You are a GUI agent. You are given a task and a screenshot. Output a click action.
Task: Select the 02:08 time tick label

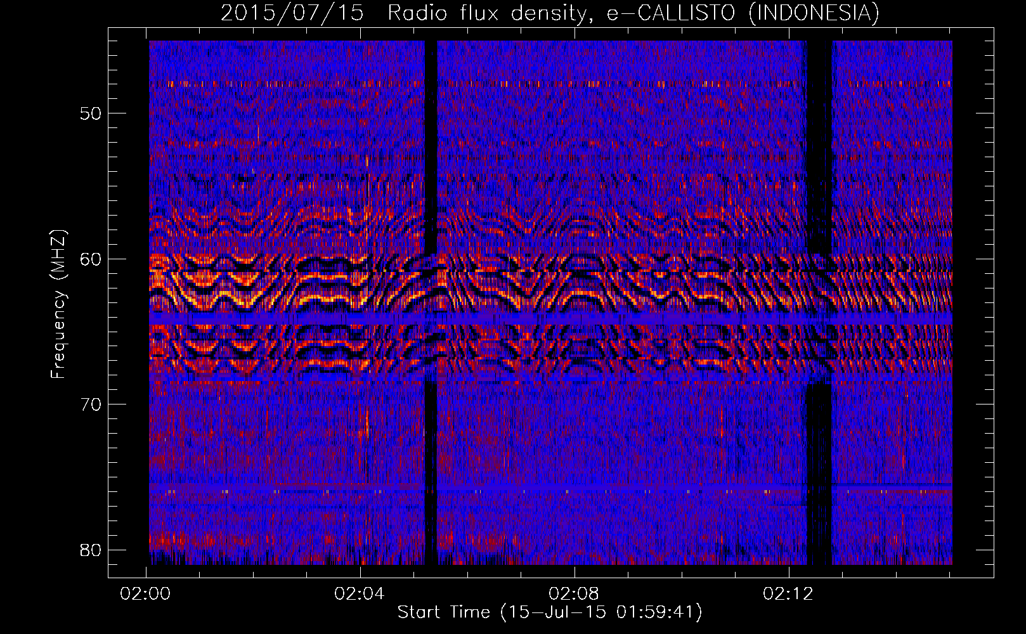tap(574, 593)
